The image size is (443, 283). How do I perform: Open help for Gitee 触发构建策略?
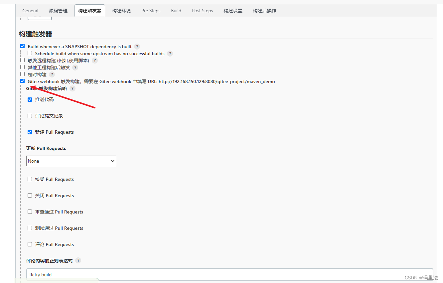tap(73, 88)
